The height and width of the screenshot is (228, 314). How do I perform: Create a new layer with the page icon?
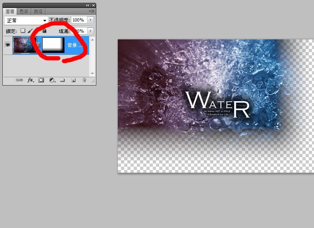[x=73, y=80]
